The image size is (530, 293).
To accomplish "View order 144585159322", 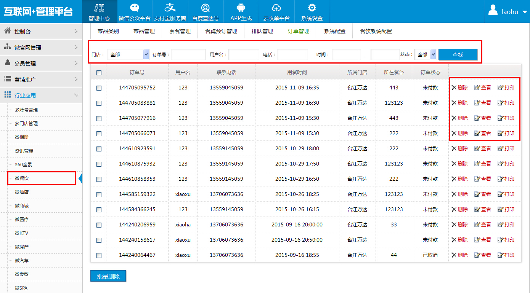I will coord(483,194).
